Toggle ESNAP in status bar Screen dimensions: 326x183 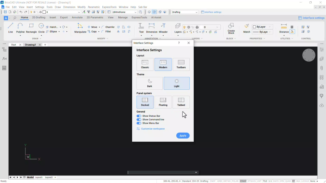(243, 181)
